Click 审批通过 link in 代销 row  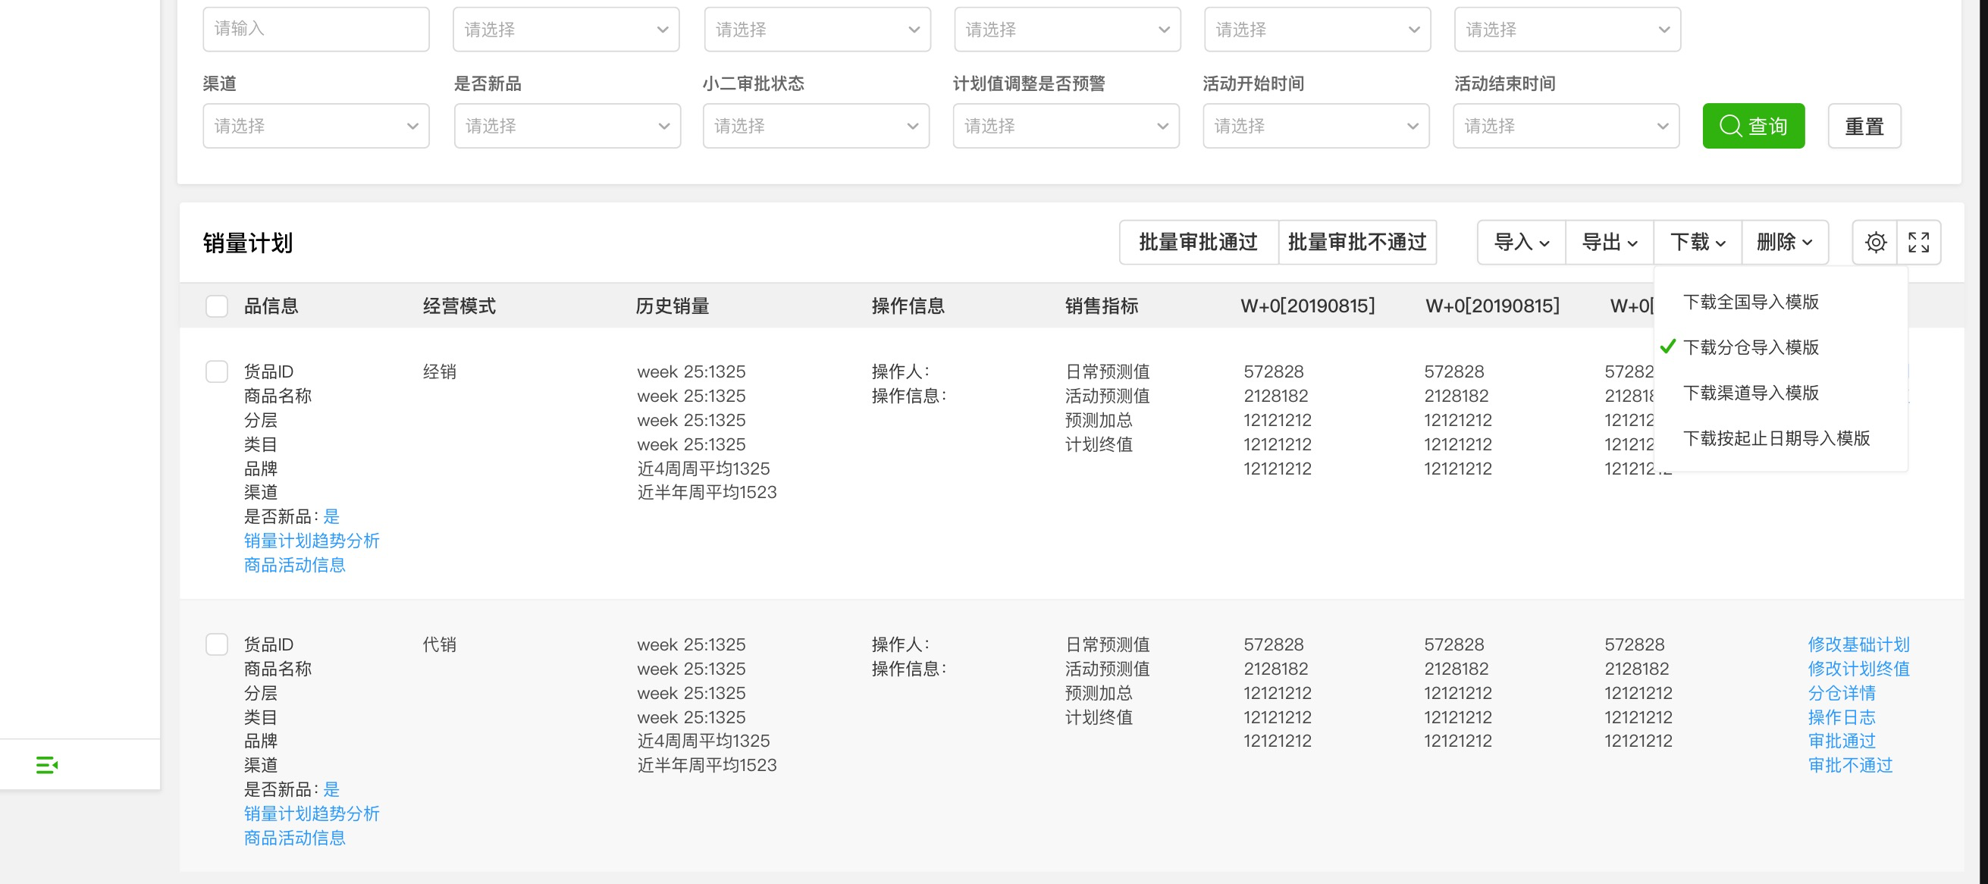1842,741
